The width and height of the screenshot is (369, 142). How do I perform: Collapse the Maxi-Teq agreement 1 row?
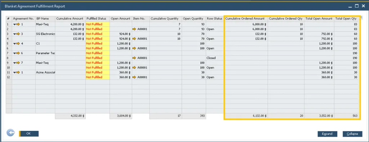pyautogui.click(x=14, y=24)
